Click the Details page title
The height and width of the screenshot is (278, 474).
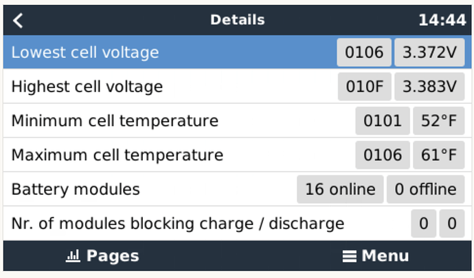237,20
